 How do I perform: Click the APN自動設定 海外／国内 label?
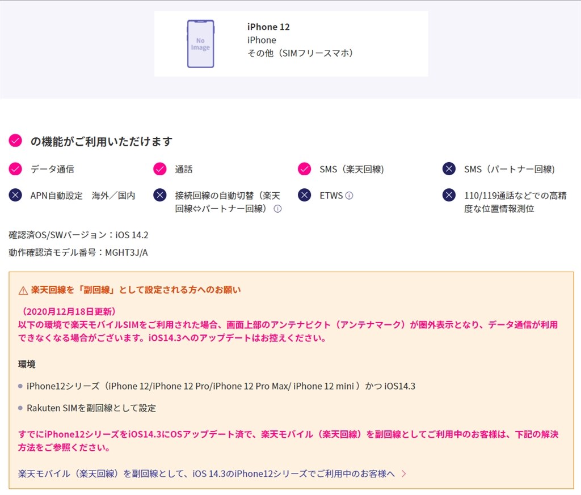coord(83,196)
